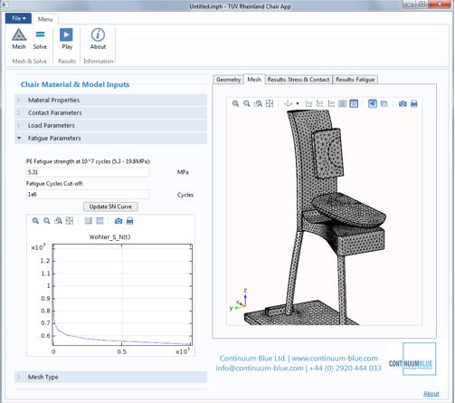
Task: Print the Wohler SN plot
Action: pyautogui.click(x=129, y=221)
